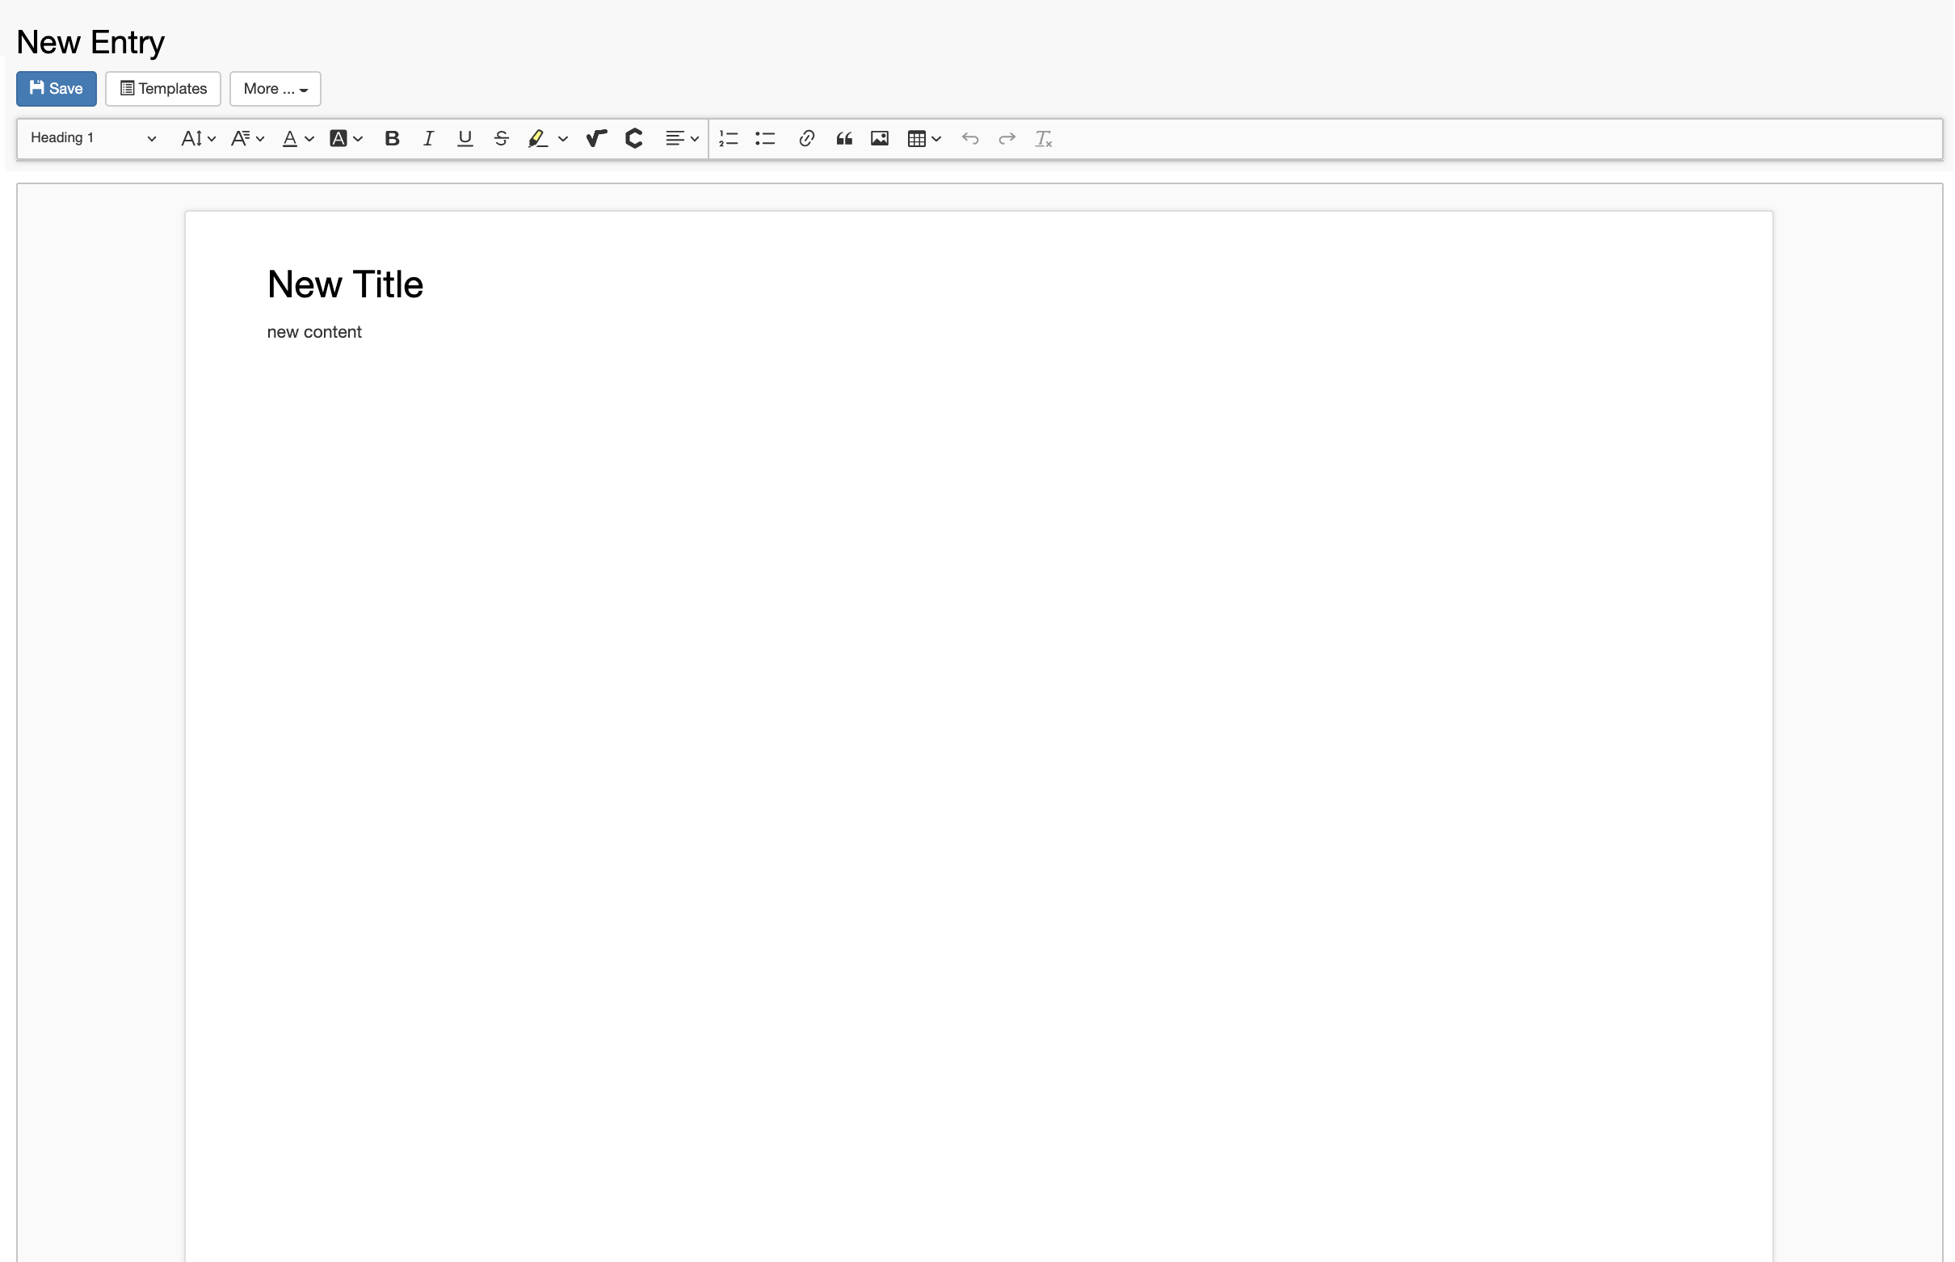Open the font background color picker
This screenshot has height=1262, width=1955.
346,138
